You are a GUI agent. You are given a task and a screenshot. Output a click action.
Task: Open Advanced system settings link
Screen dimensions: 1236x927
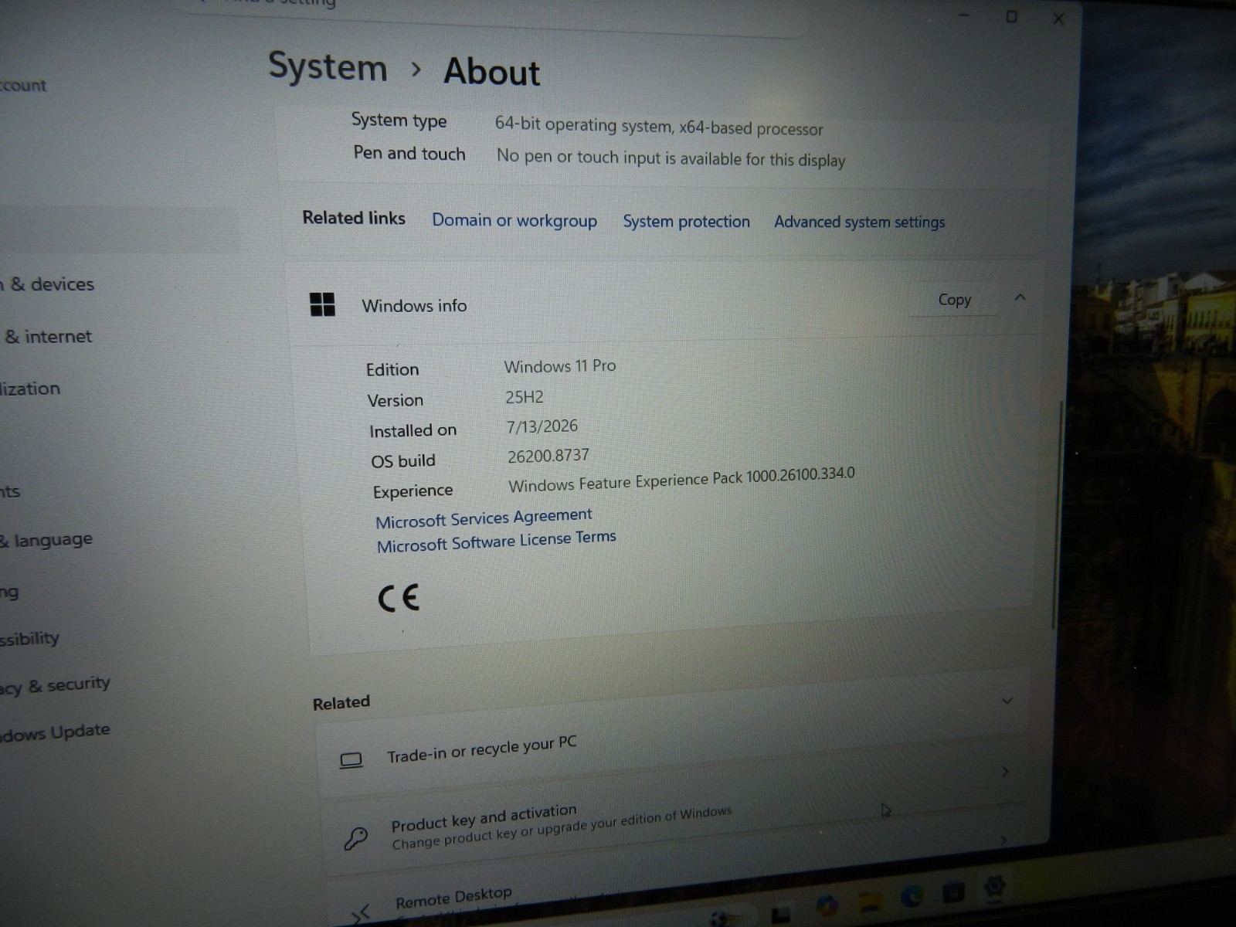pyautogui.click(x=859, y=222)
